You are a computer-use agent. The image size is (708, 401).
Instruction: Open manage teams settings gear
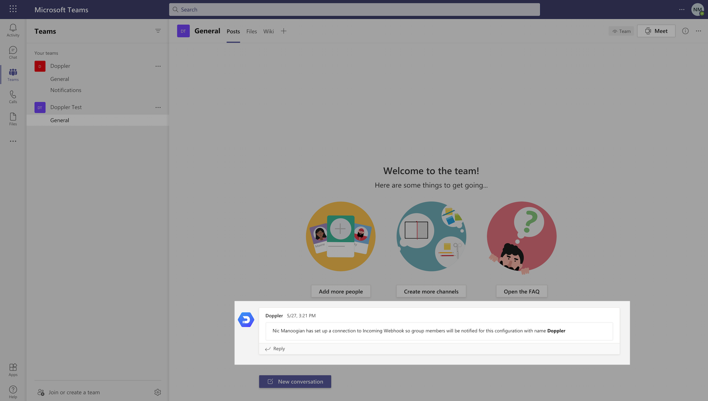pos(158,392)
